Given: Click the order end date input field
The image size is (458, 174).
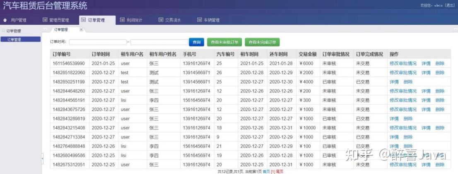Looking at the screenshot, I should coord(159,42).
